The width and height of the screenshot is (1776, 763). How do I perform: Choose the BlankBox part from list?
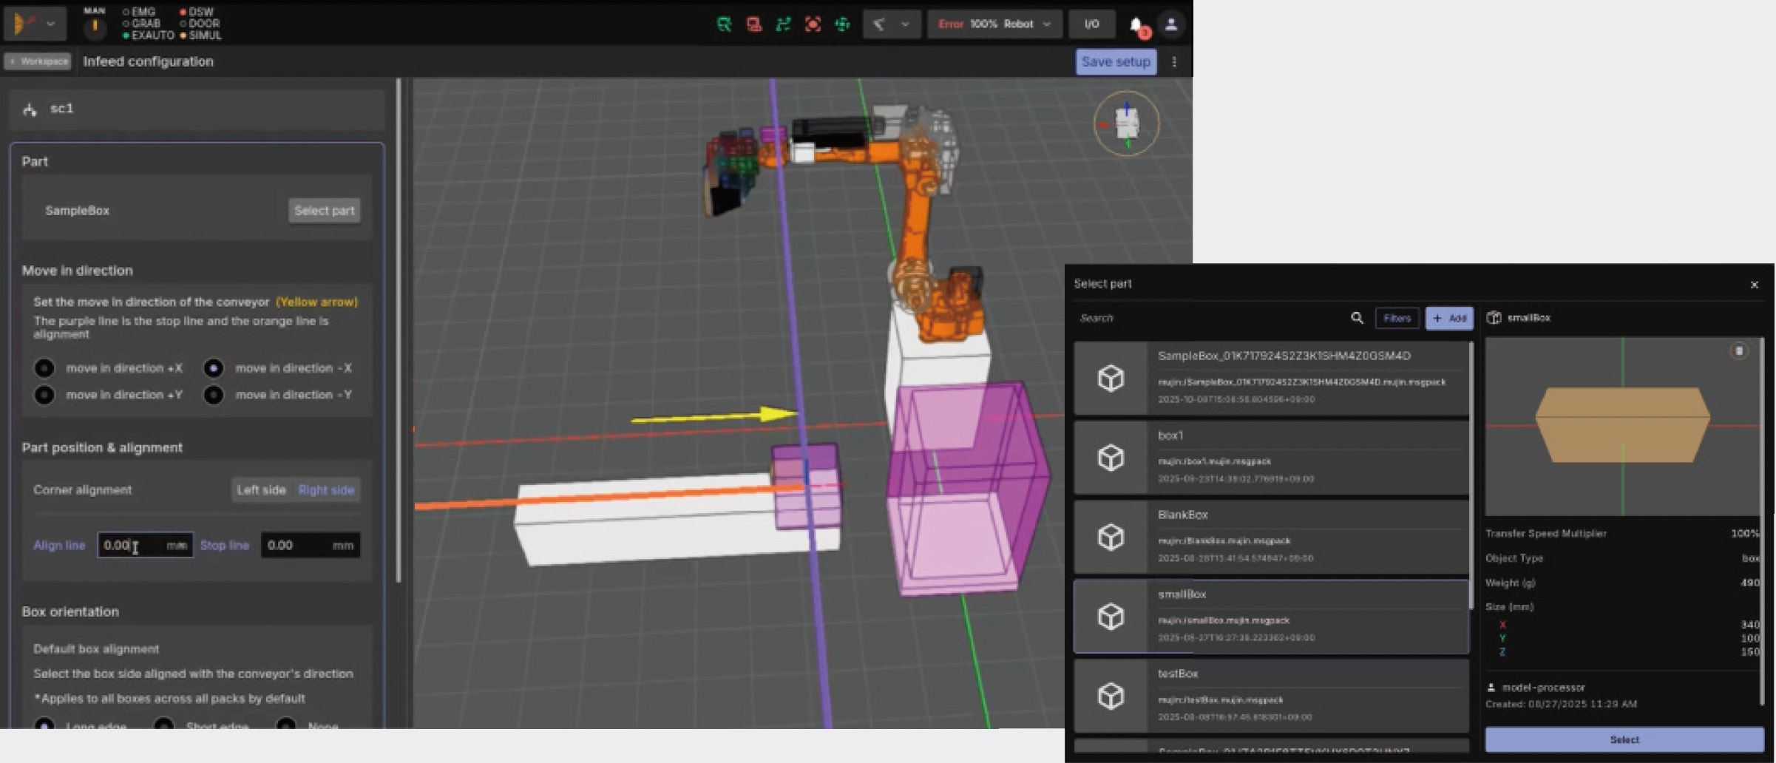point(1271,537)
